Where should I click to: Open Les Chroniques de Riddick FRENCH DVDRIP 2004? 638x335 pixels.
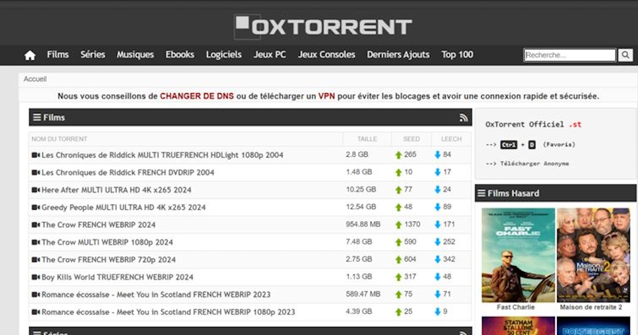[128, 172]
